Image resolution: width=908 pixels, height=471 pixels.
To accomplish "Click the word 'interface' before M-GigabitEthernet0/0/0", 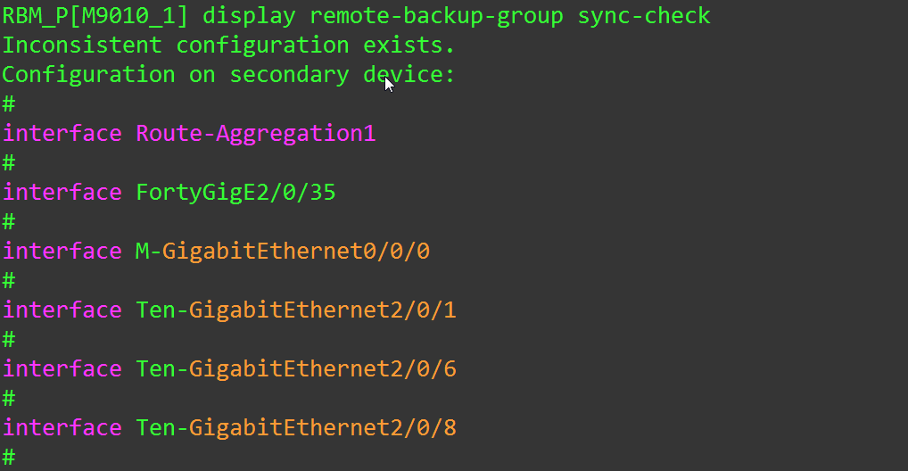I will coord(62,251).
